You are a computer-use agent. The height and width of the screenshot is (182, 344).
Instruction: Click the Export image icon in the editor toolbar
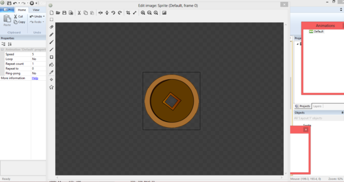[71, 13]
